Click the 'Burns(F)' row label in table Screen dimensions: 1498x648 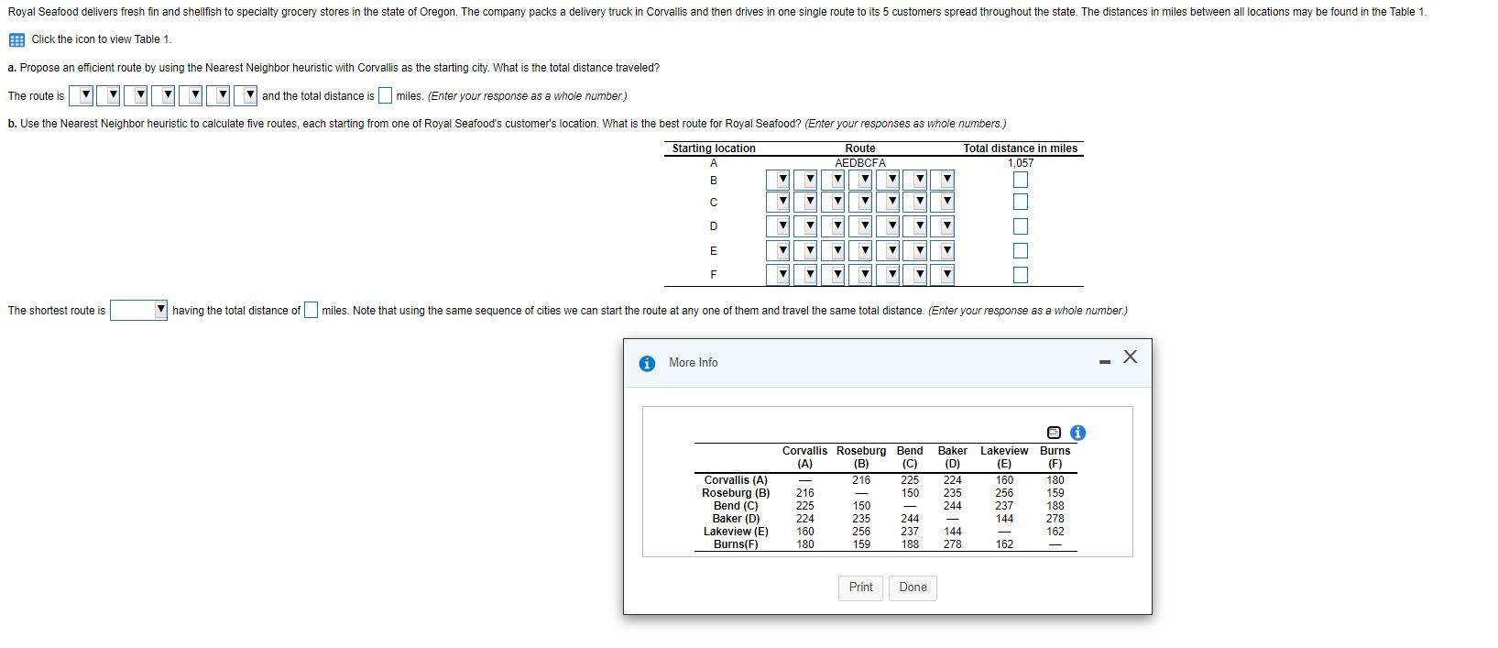click(736, 544)
